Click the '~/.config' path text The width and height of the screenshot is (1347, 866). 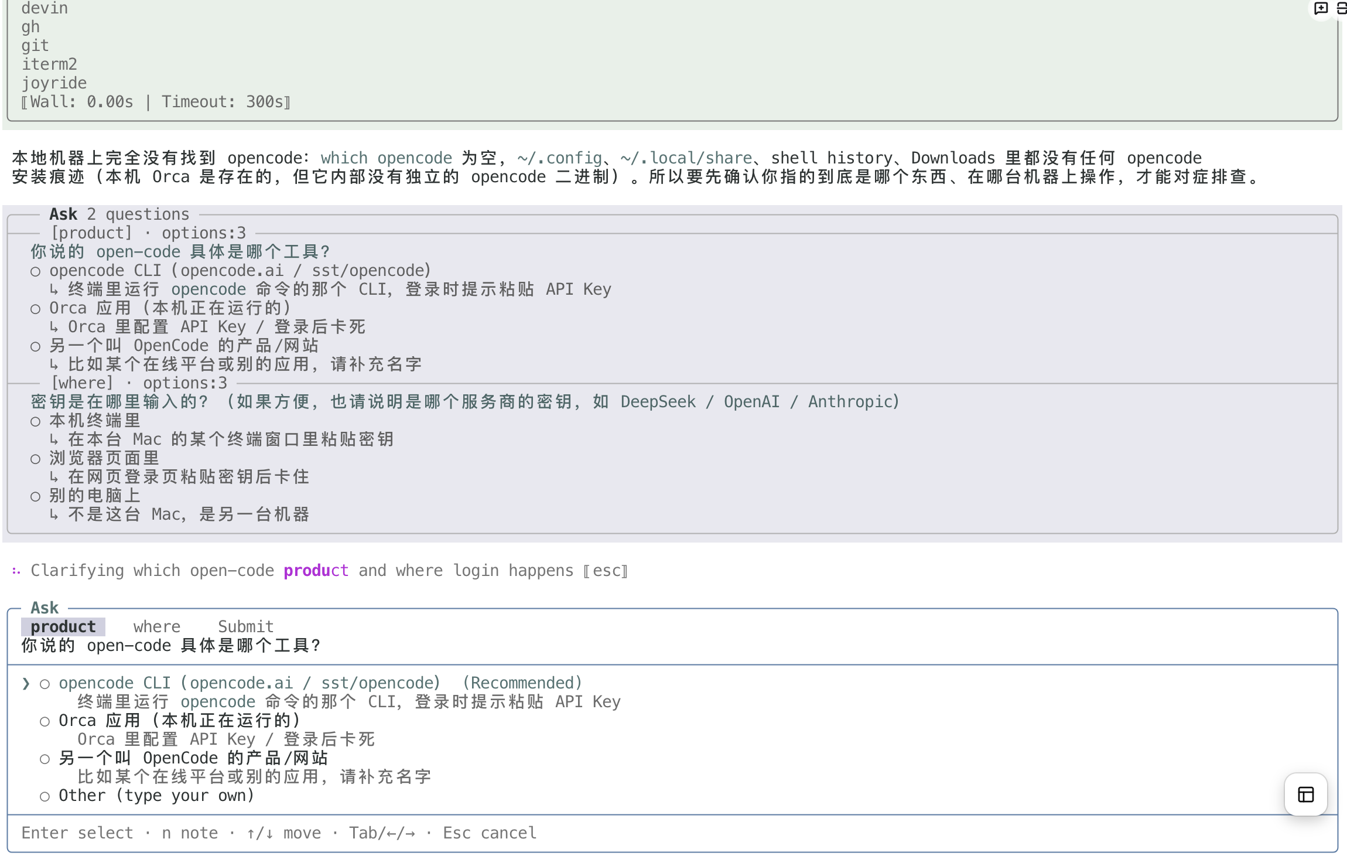pos(560,158)
